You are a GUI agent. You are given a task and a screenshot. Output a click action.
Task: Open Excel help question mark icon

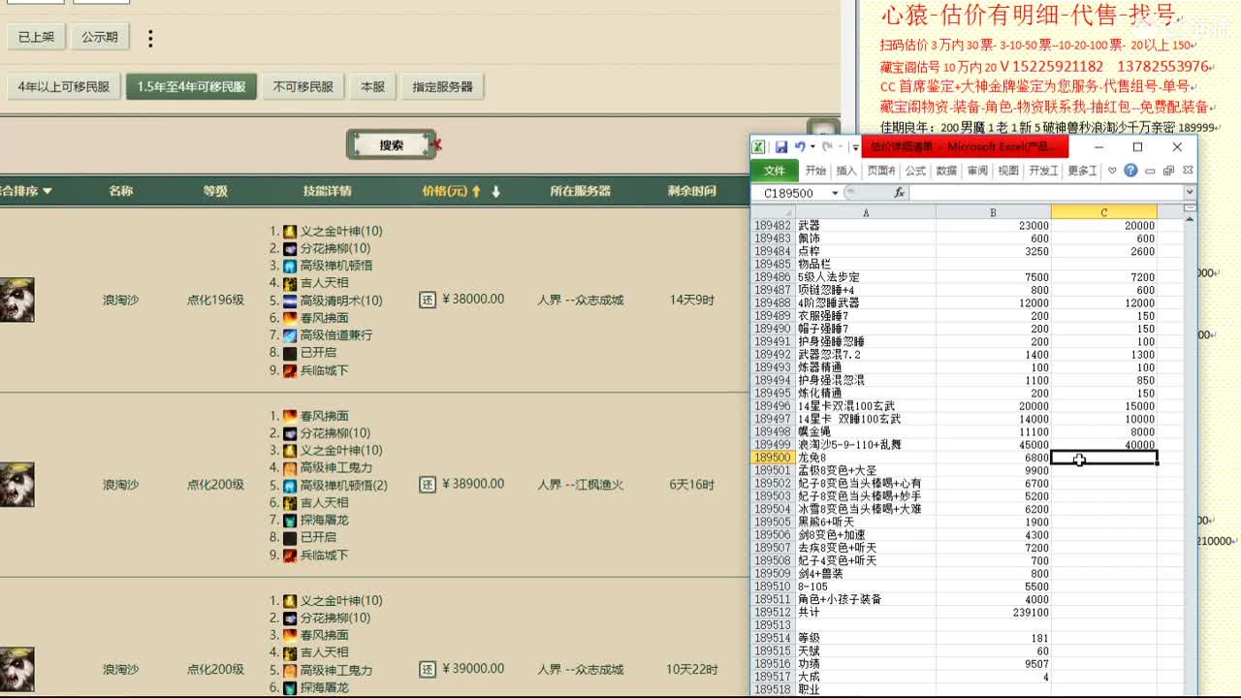coord(1130,171)
